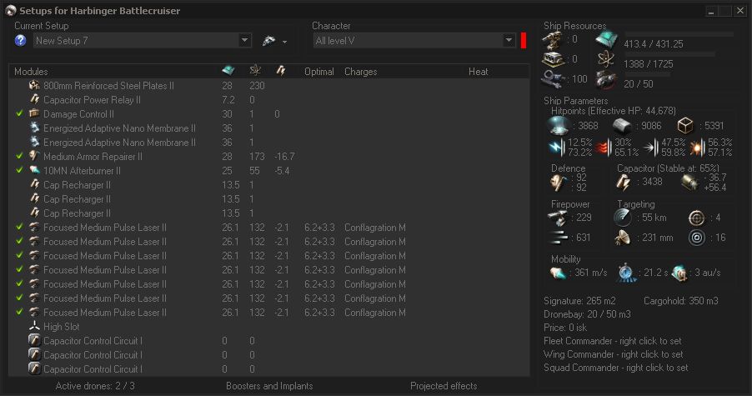This screenshot has width=752, height=396.
Task: Click the Medium Armor Repairer II icon
Action: 34,156
